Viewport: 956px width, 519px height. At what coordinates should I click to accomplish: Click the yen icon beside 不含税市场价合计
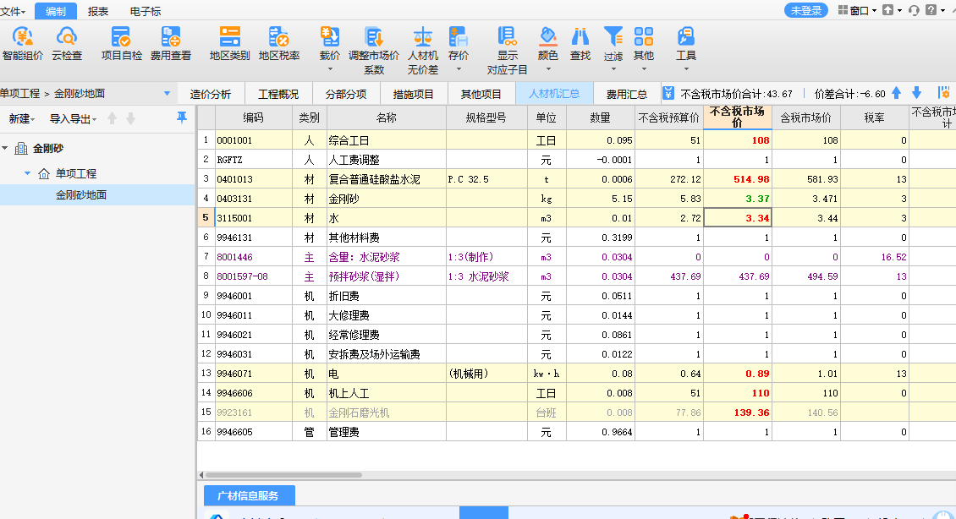668,93
